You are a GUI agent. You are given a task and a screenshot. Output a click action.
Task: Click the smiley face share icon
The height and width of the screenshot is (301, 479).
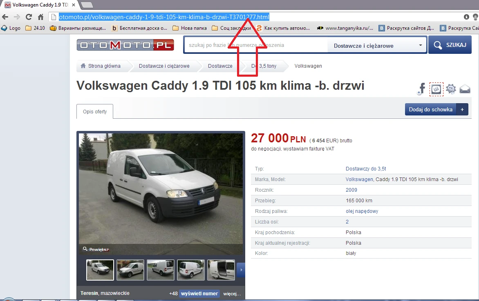(451, 89)
